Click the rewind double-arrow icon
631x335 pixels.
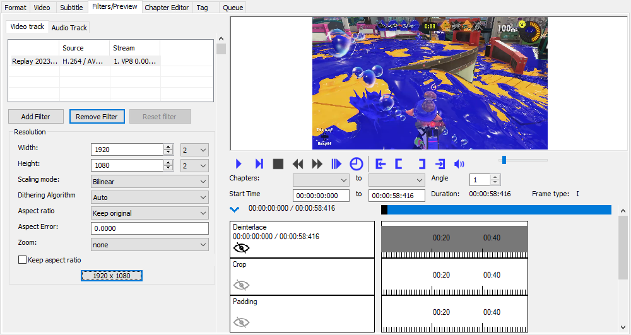click(x=298, y=164)
